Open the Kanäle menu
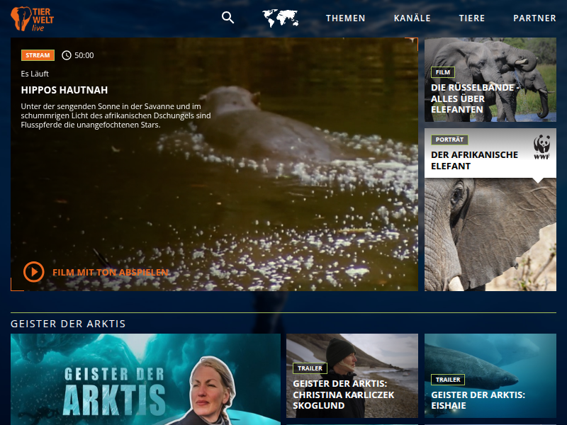Viewport: 567px width, 425px height. point(412,18)
